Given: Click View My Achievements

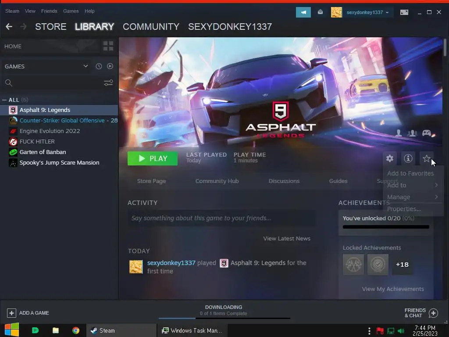Looking at the screenshot, I should [x=393, y=289].
